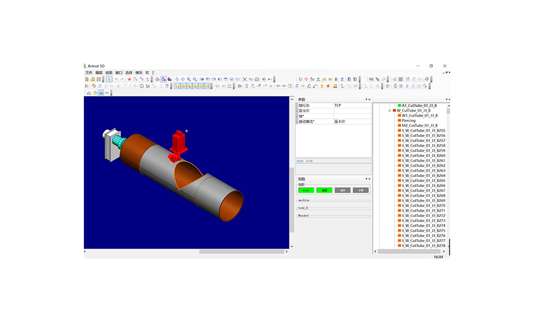The height and width of the screenshot is (320, 534).
Task: Toggle the third yellow light bulb filter
Action: (x=190, y=86)
